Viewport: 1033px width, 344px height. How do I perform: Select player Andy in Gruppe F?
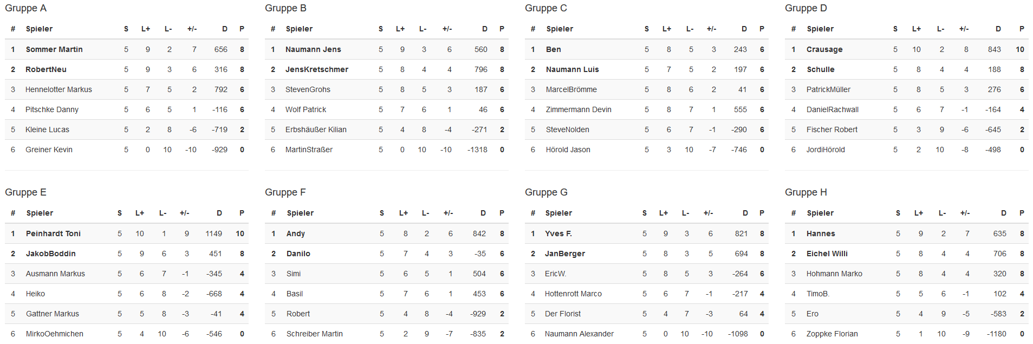[x=296, y=233]
